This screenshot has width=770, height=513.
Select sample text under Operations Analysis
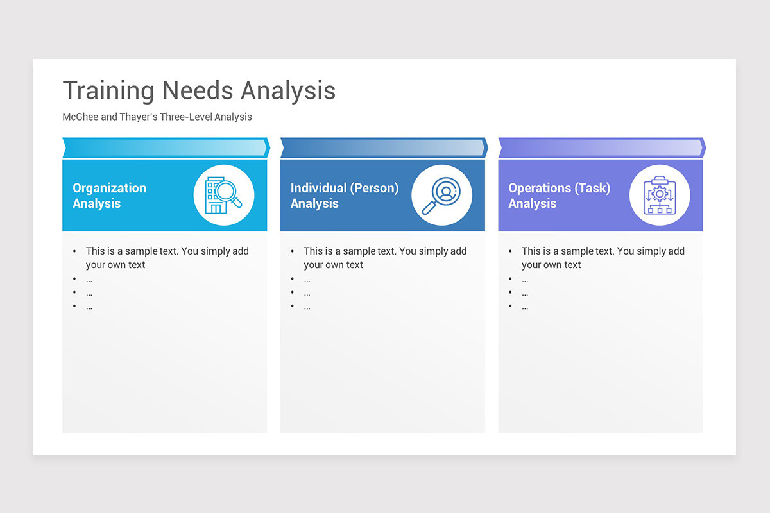pyautogui.click(x=603, y=258)
